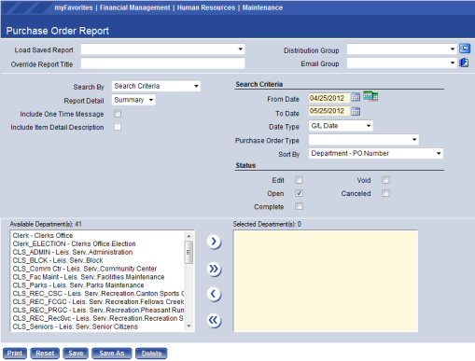
Task: Open the Purchase Order Type dropdown
Action: (x=364, y=140)
